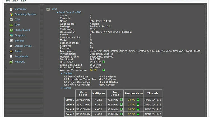Image resolution: width=210 pixels, height=117 pixels.
Task: Go to the Summary section
Action: pos(21,9)
